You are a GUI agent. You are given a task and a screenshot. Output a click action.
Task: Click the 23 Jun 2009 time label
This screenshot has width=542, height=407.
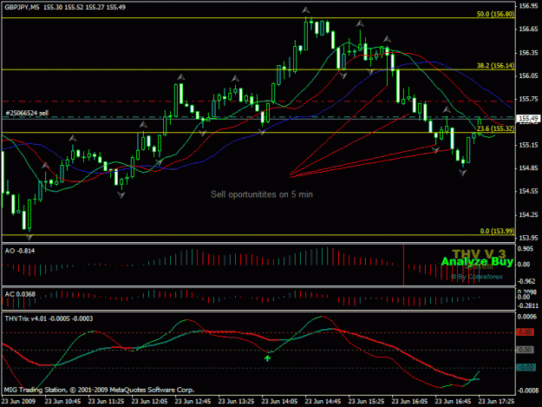click(x=19, y=402)
